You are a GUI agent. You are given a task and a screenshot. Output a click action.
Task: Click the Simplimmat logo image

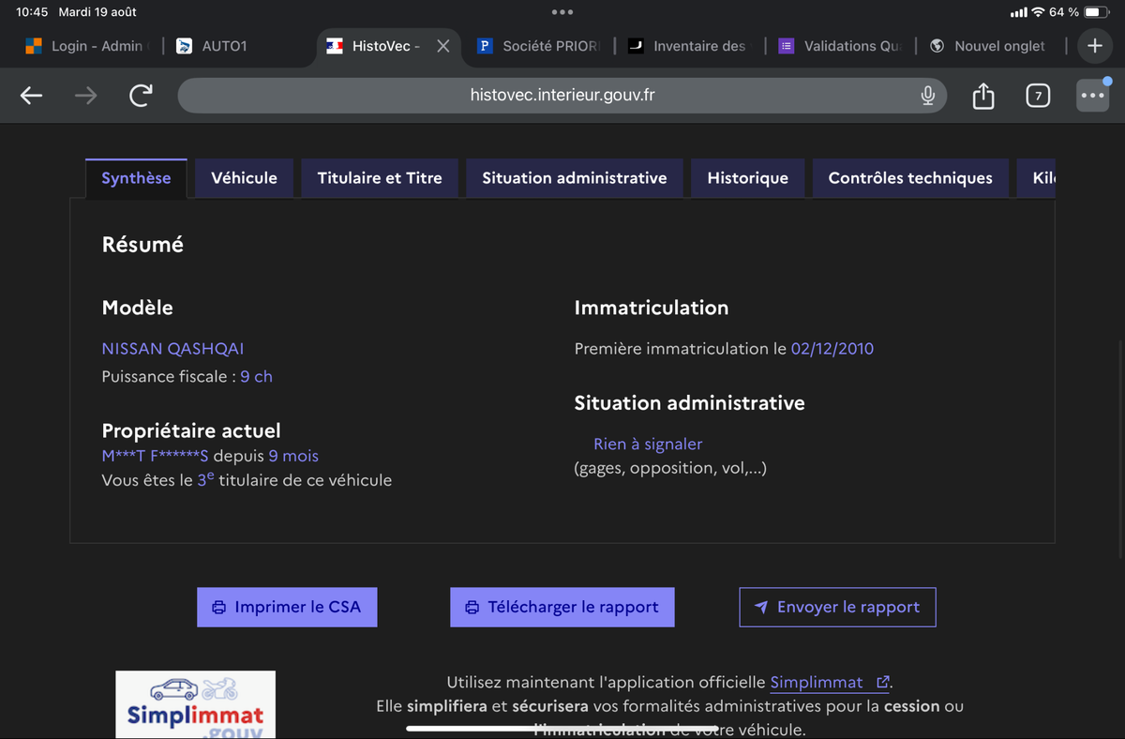pyautogui.click(x=196, y=704)
